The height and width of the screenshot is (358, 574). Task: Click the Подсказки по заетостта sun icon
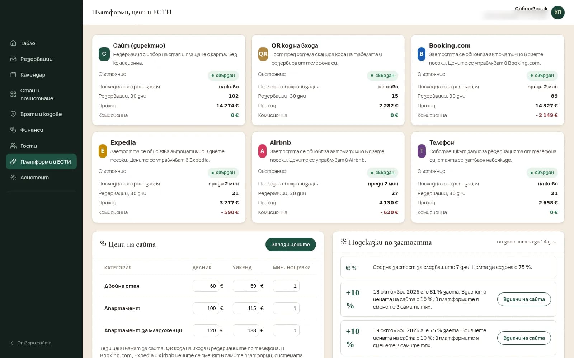click(x=344, y=242)
